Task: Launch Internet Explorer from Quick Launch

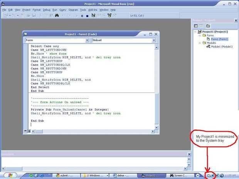Action: [x=42, y=176]
